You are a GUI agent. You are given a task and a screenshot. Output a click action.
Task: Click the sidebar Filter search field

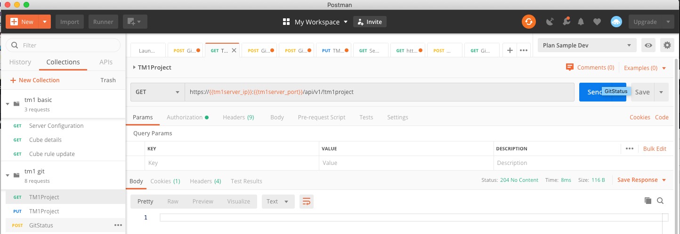point(63,45)
